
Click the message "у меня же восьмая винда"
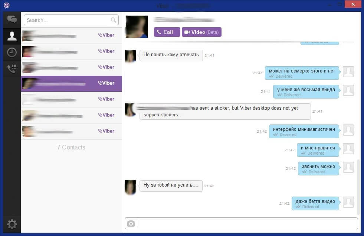click(306, 91)
